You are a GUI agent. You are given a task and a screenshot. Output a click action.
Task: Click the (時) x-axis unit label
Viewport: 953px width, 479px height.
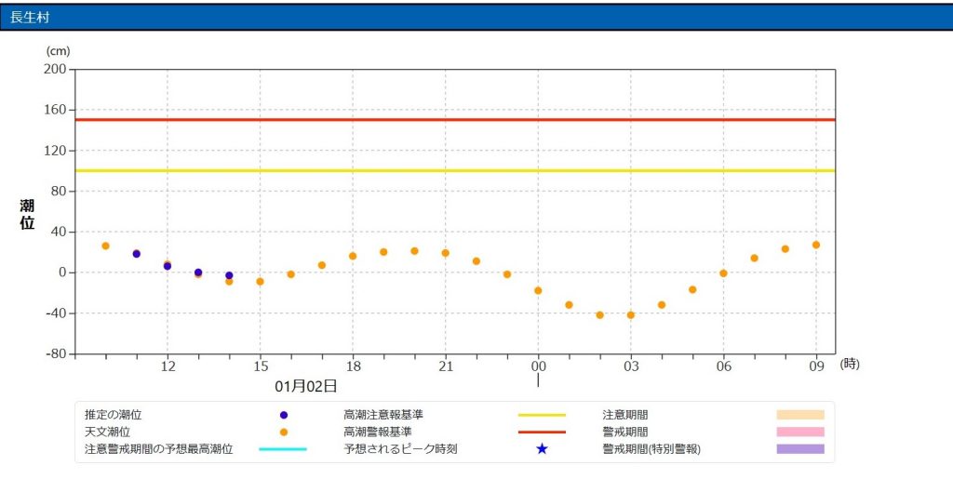(x=850, y=365)
